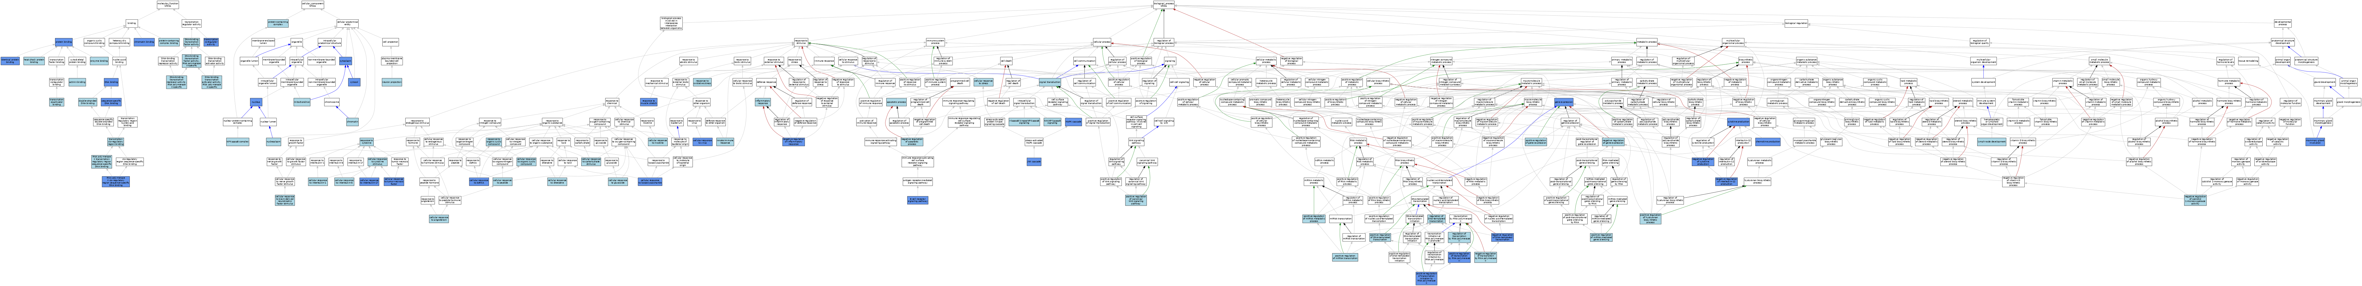
Task: Click the membrane-enclosed lumen node
Action: [263, 42]
